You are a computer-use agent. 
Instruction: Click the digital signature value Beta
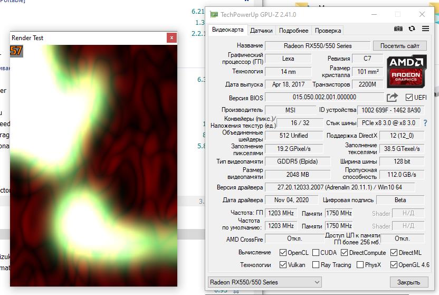[400, 200]
